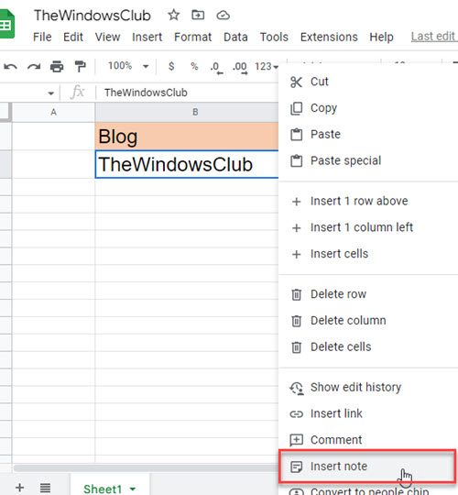Click the print icon
This screenshot has height=495, width=458.
point(57,67)
